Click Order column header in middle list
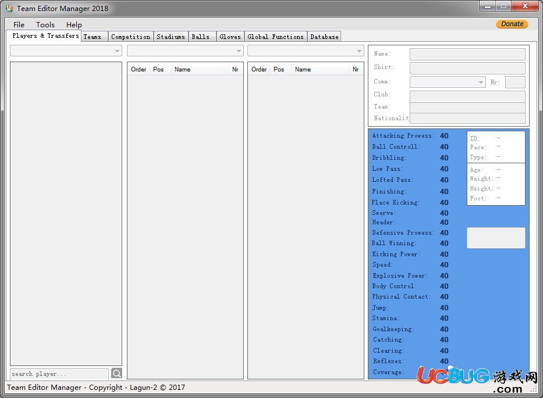Viewport: 543px width, 398px height. pos(138,69)
